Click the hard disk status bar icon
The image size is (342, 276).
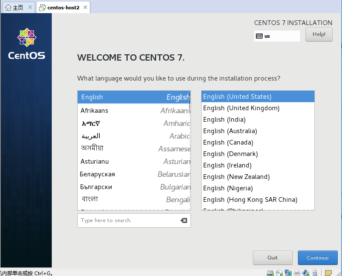(270, 273)
